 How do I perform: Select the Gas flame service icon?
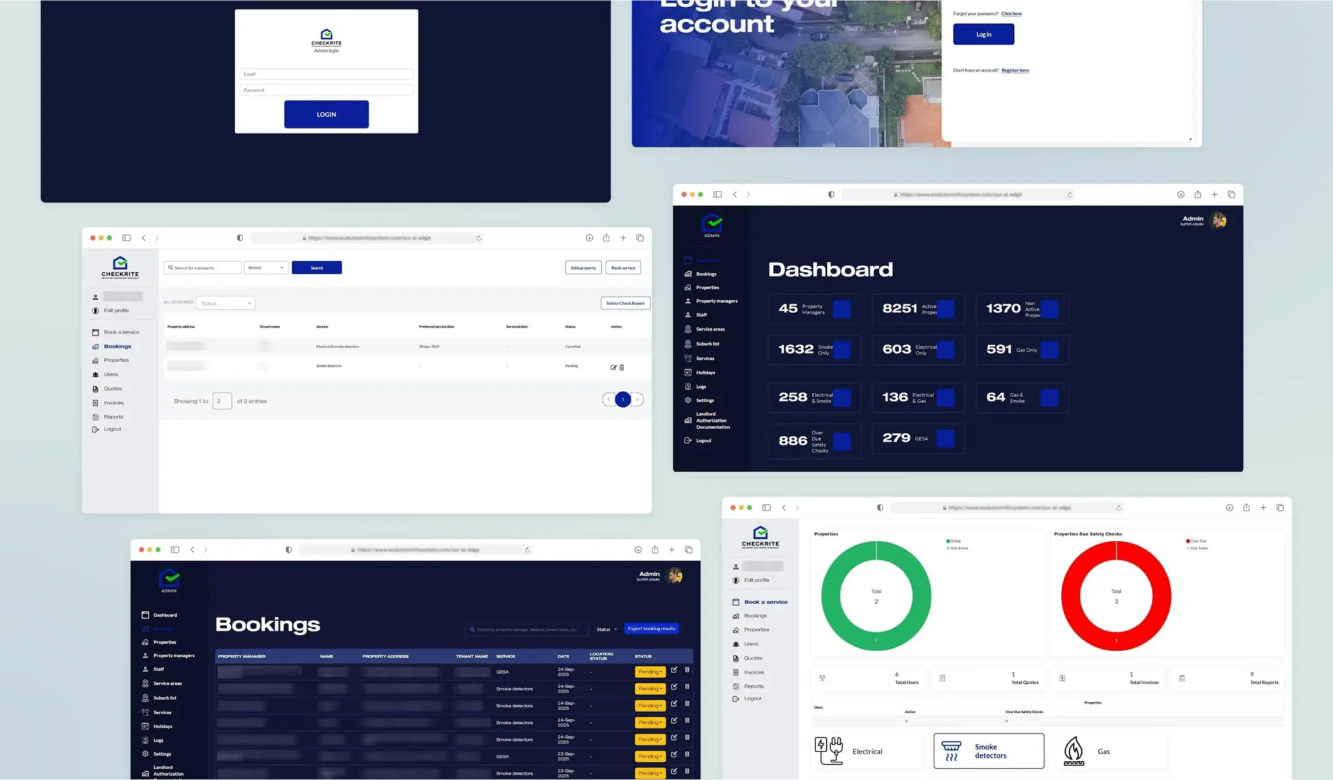coord(1074,751)
